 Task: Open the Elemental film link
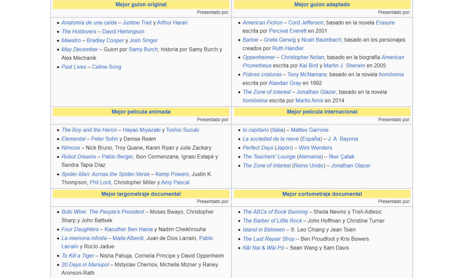pyautogui.click(x=73, y=139)
